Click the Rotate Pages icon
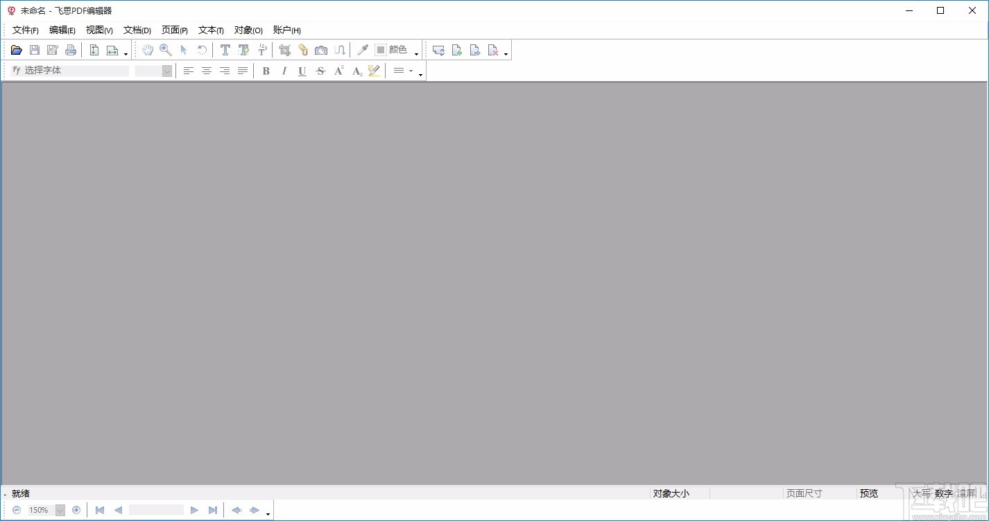Screen dimensions: 989x521 coord(438,50)
